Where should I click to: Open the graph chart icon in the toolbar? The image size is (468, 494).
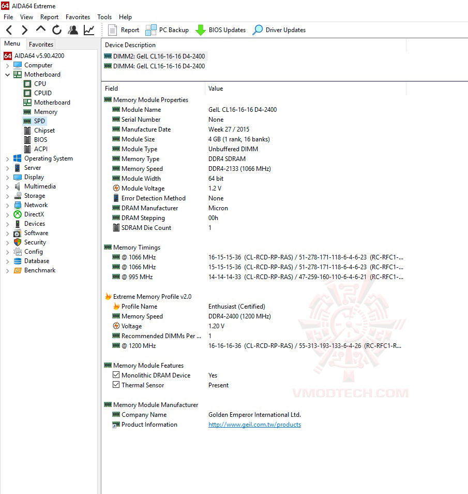[x=89, y=30]
